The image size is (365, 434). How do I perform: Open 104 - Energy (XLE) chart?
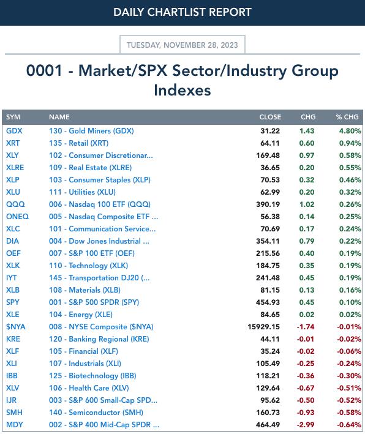[81, 315]
